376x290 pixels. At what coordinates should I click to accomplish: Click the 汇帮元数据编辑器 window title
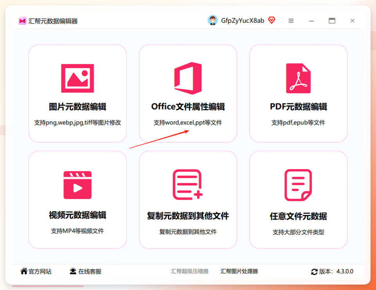pyautogui.click(x=53, y=21)
